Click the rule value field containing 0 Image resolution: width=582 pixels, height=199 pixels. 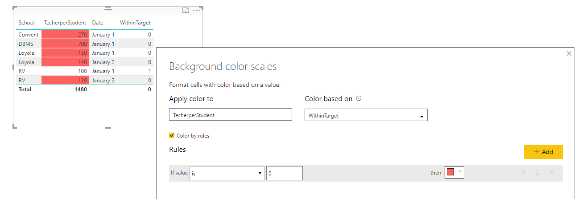(x=285, y=173)
